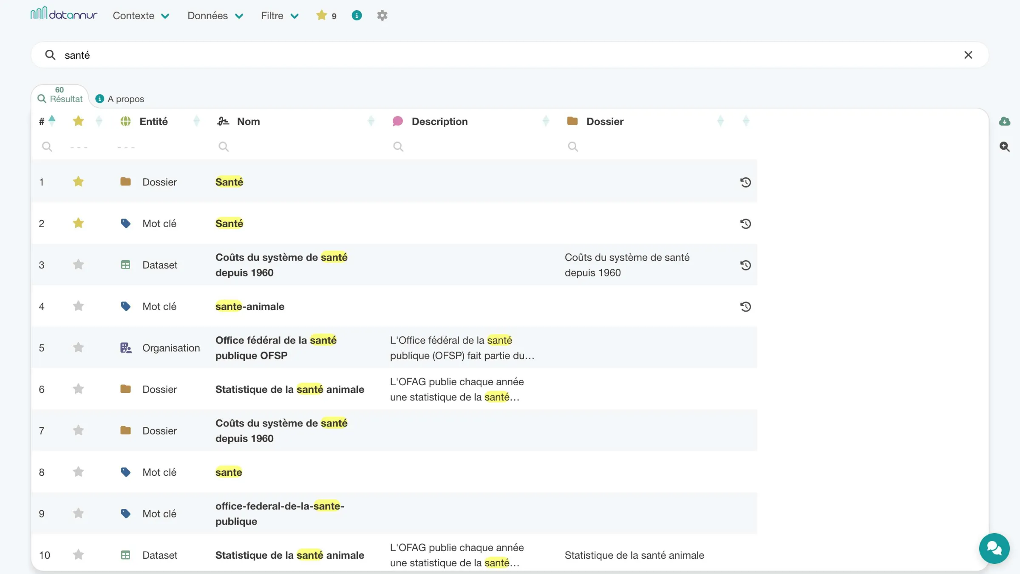The width and height of the screenshot is (1020, 574).
Task: Favorite row 8 sante keyword
Action: coord(78,472)
